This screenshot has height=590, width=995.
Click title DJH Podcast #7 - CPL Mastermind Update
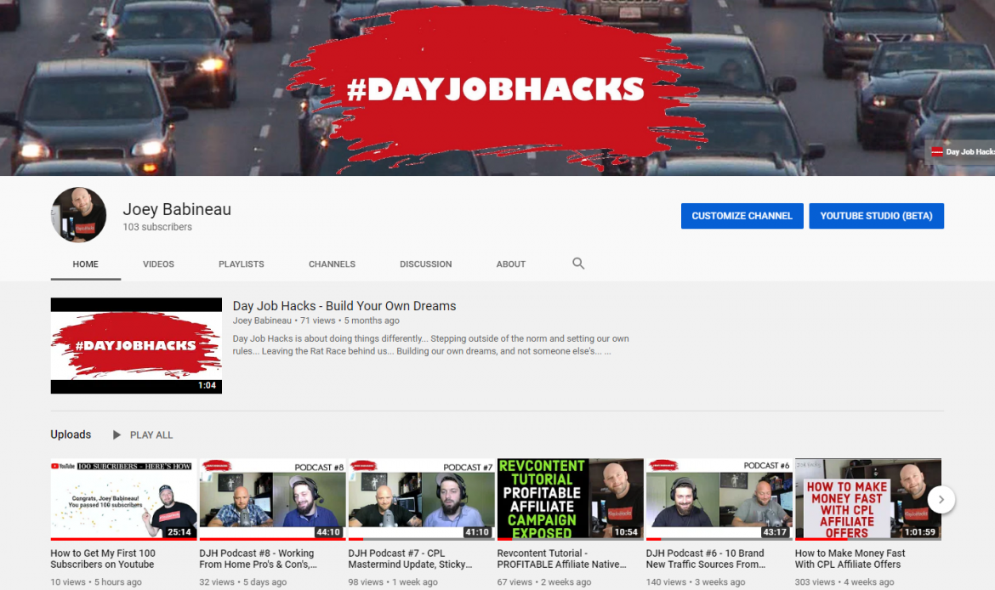[x=410, y=559]
